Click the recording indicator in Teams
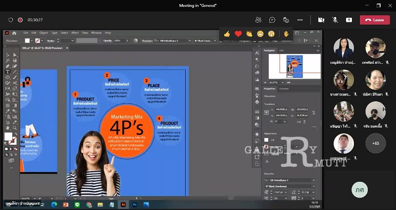Viewport: 396px width, 210px height. coord(20,20)
